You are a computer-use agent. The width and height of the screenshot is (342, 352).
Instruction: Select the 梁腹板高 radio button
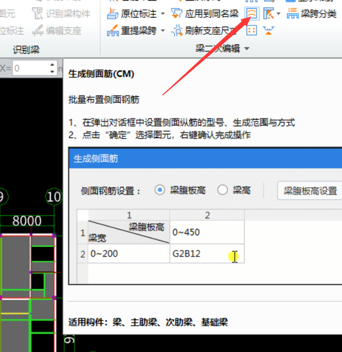tap(160, 190)
